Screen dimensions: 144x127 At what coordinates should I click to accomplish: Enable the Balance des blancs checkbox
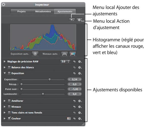point(9,67)
